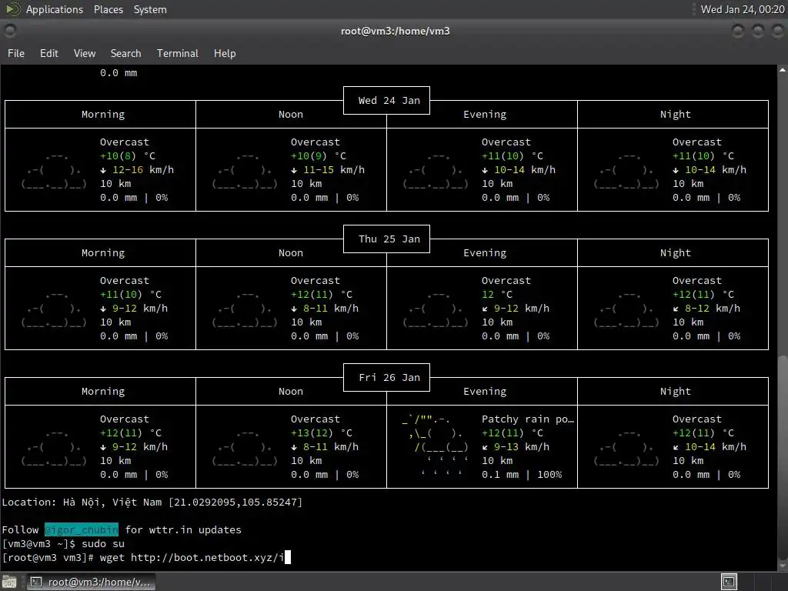Image resolution: width=788 pixels, height=591 pixels.
Task: Open the Edit menu
Action: [48, 53]
